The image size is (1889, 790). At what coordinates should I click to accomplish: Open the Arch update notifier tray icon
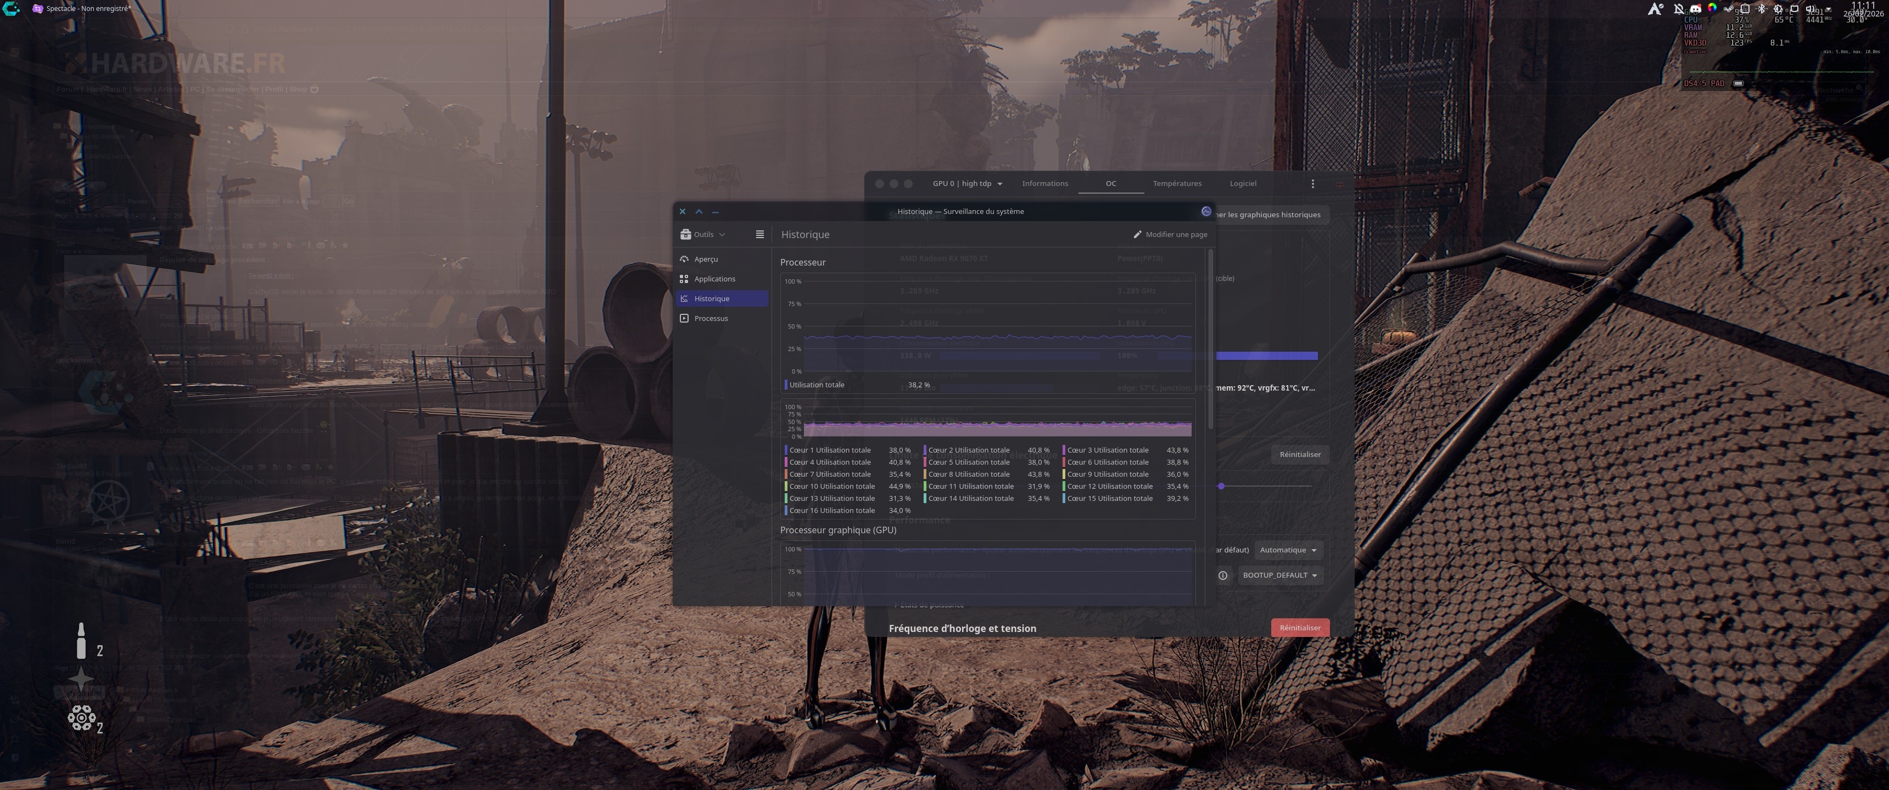click(x=1655, y=9)
